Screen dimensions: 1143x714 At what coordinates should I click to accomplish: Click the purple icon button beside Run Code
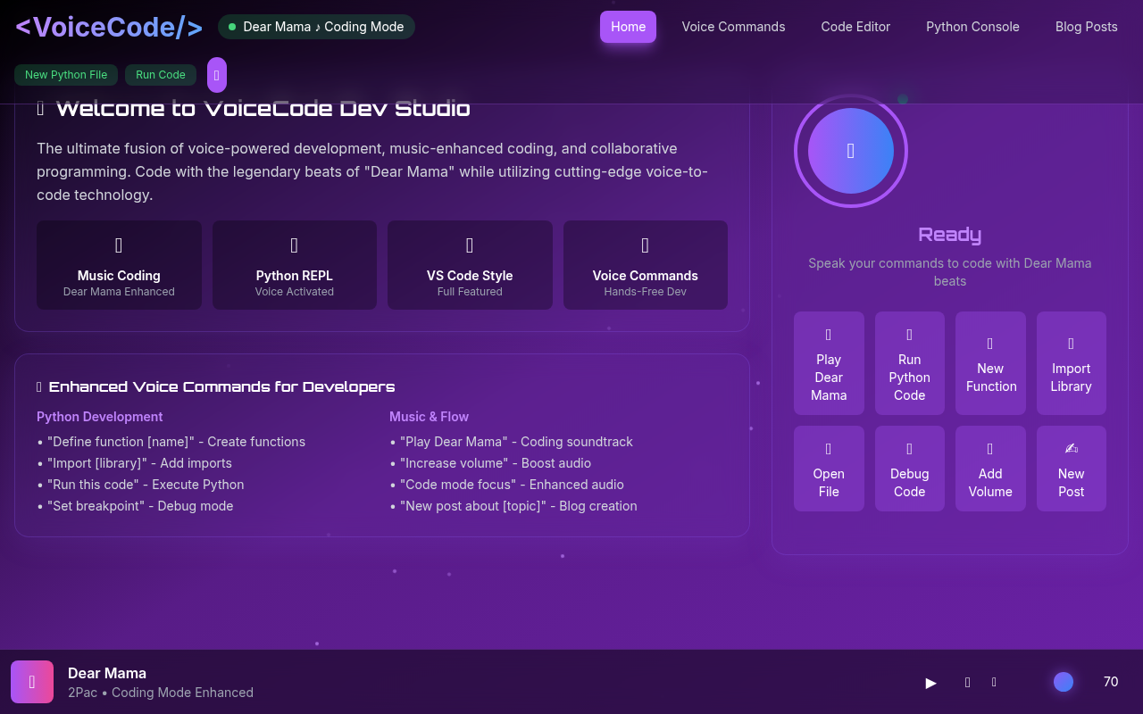[x=217, y=75]
